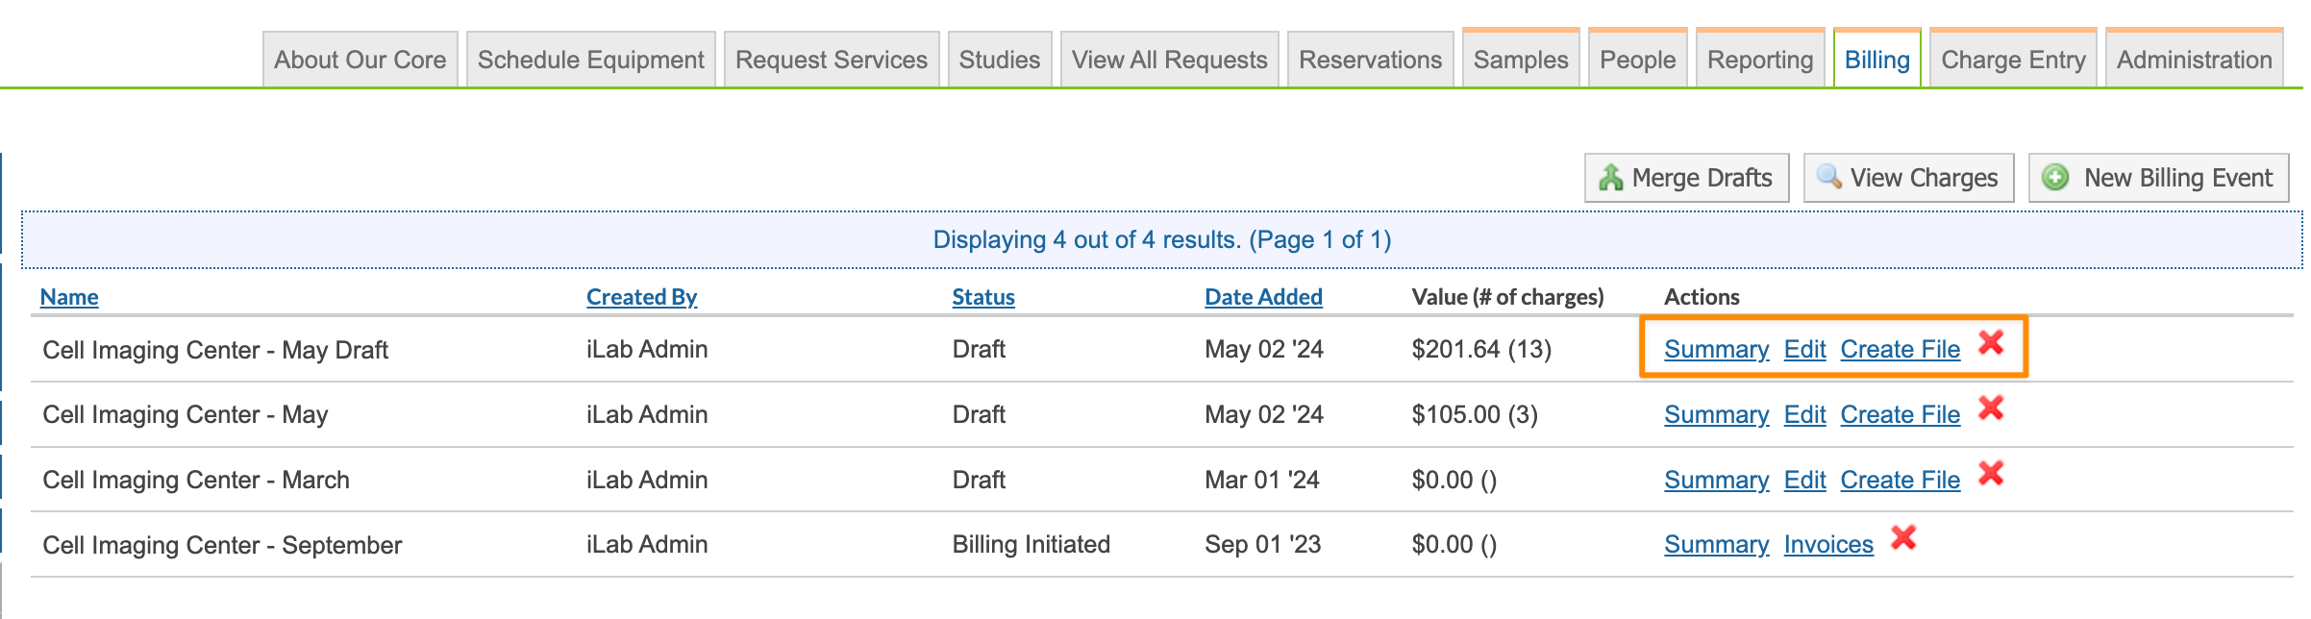Click the Merge Drafts button
The image size is (2311, 619).
point(1686,178)
